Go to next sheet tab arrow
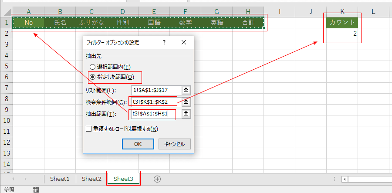This screenshot has width=392, height=193. tap(25, 179)
